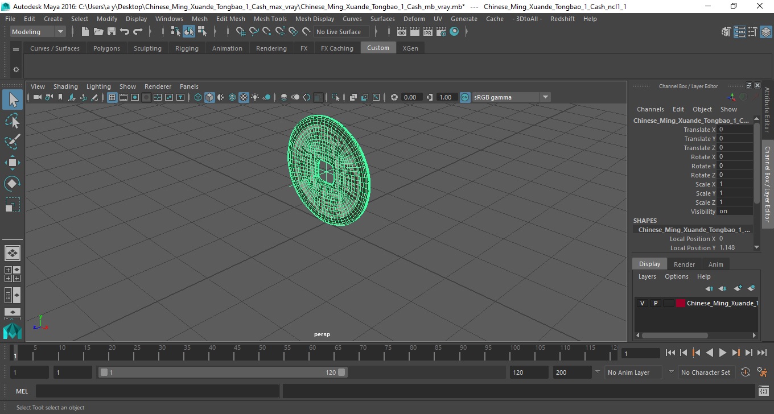The height and width of the screenshot is (414, 774).
Task: Toggle smooth shade all cube icon
Action: point(209,97)
